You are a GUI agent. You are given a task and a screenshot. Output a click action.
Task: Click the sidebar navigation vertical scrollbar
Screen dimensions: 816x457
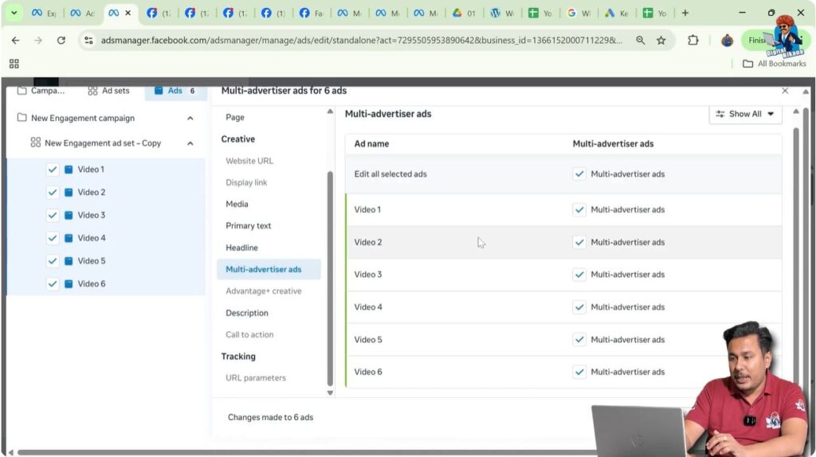330,279
